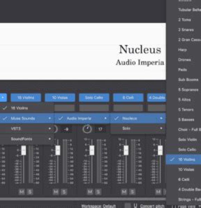
Task: Open the 16 Violins sound selector button
Action: point(26,97)
